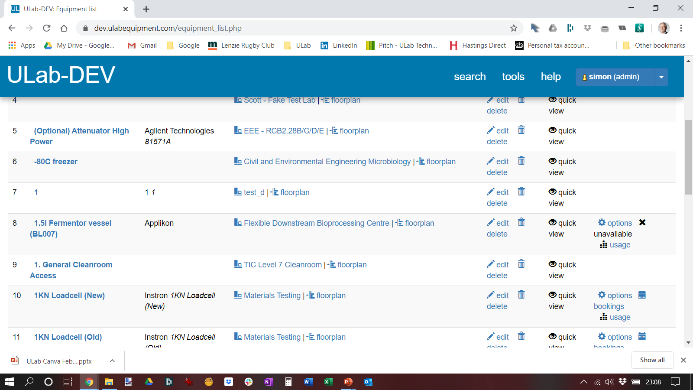
Task: Open the edit pencil for -80C freezer
Action: click(x=491, y=161)
